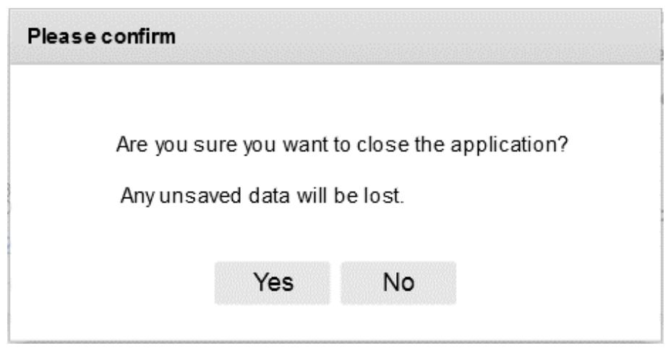Viewport: 668px width, 348px height.
Task: Confirm closing the application with Yes
Action: click(x=273, y=283)
